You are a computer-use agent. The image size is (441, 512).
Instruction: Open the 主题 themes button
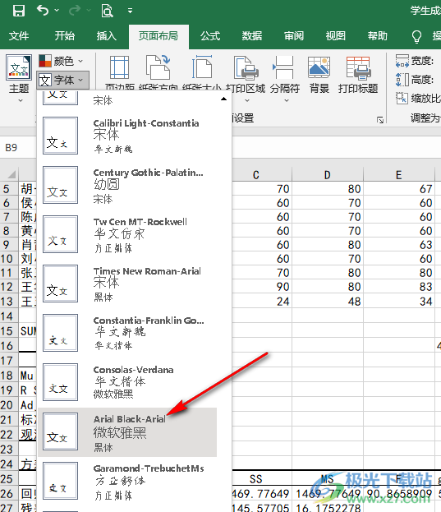19,78
